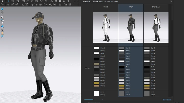Screen dimensions: 184x103
Task: Select the GREY colorway header
Action: coord(131,7)
